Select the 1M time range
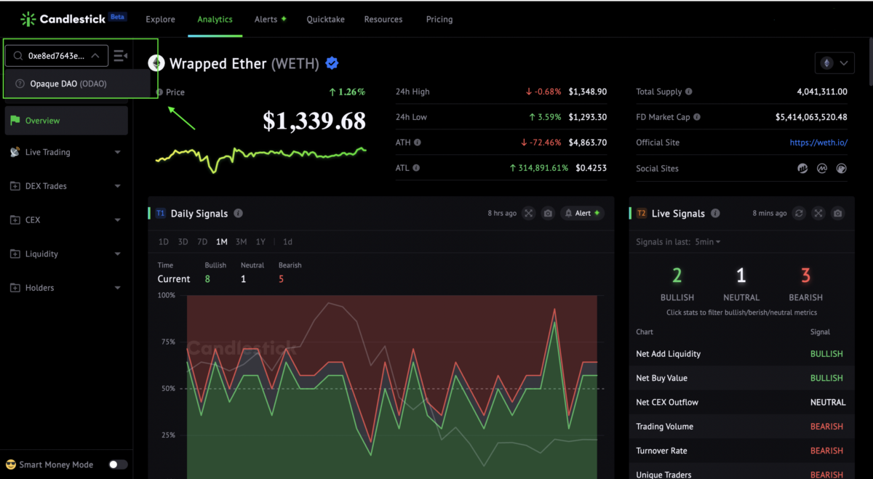Viewport: 873px width, 479px height. pos(222,242)
